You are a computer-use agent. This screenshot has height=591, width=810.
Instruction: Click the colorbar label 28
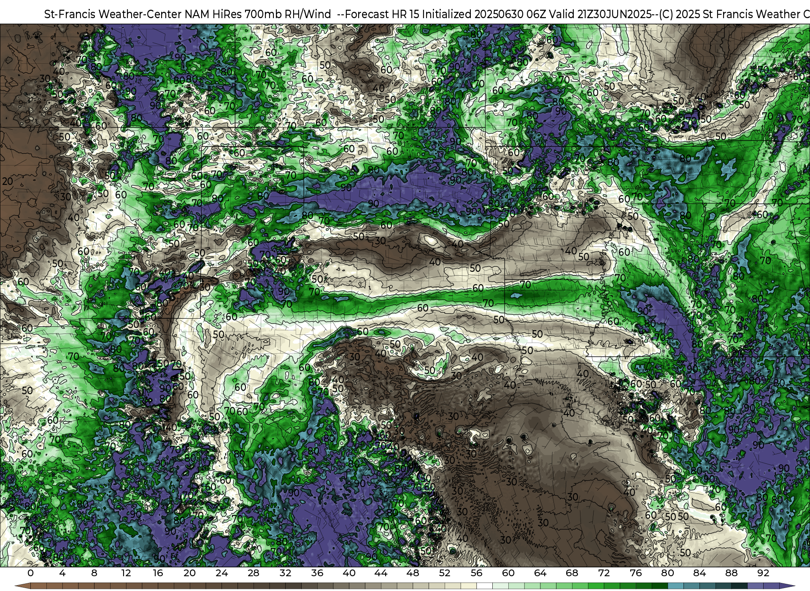(254, 573)
